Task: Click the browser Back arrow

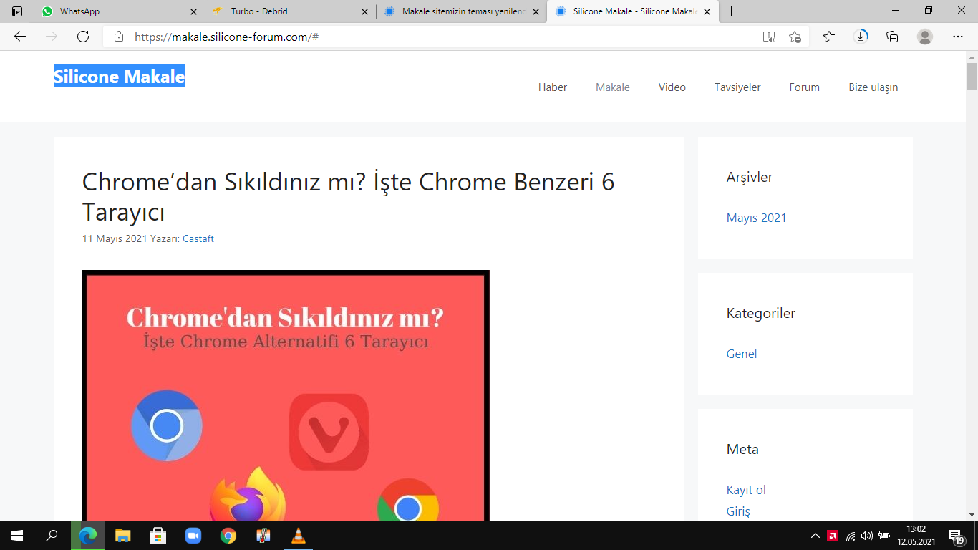Action: pyautogui.click(x=20, y=37)
